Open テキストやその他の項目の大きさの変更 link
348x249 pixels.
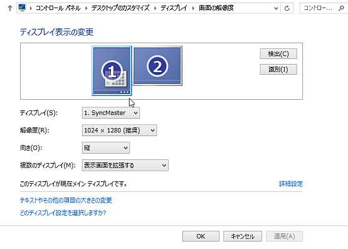(66, 201)
